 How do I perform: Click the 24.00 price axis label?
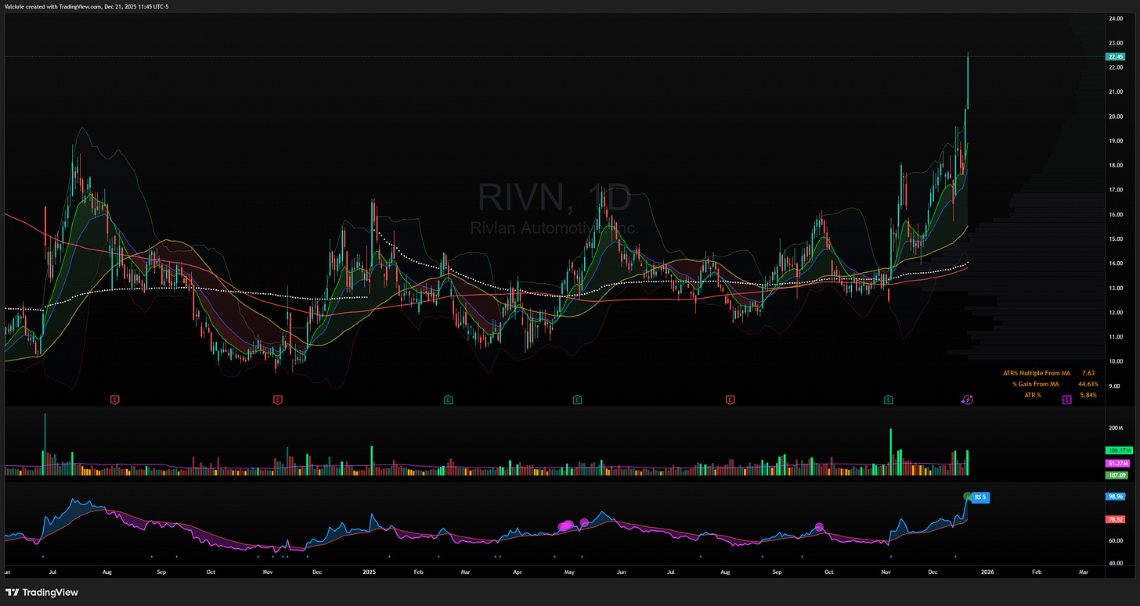click(1117, 17)
